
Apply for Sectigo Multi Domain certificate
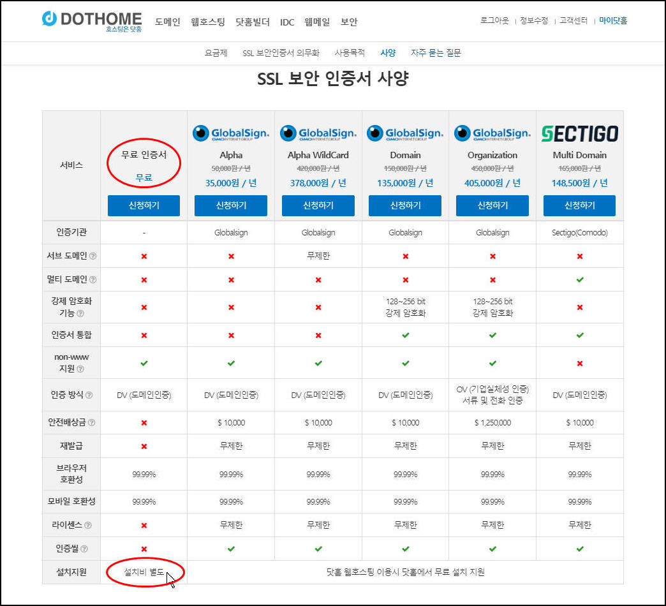[579, 205]
